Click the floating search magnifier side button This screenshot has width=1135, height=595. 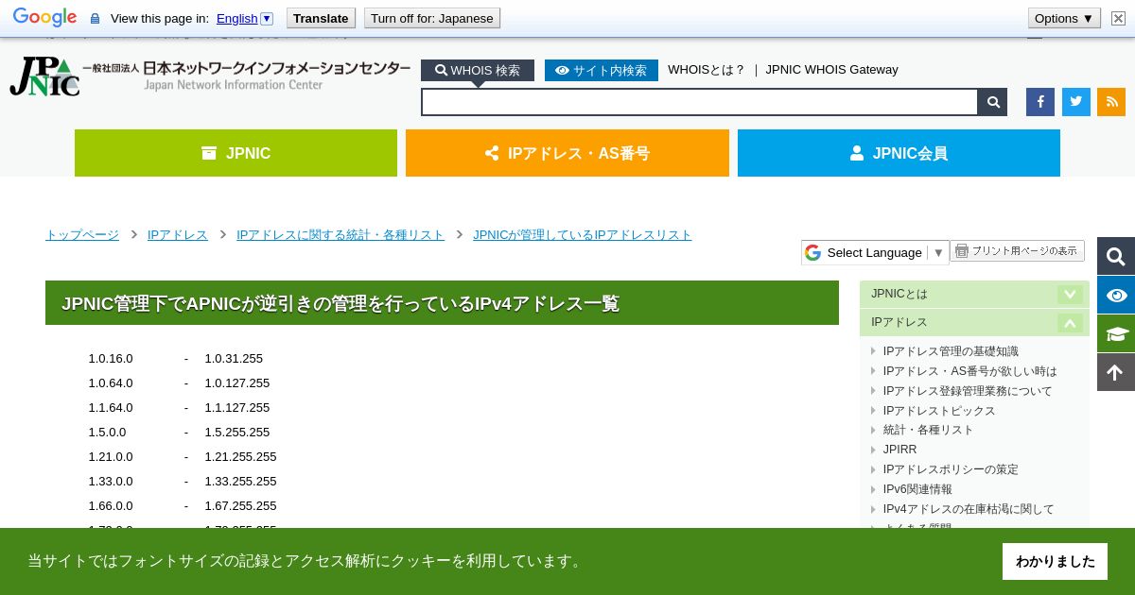click(1116, 256)
